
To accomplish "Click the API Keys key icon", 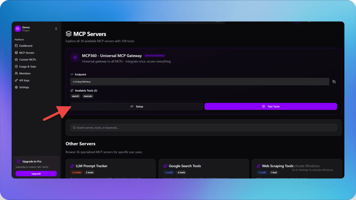I will 16,81.
